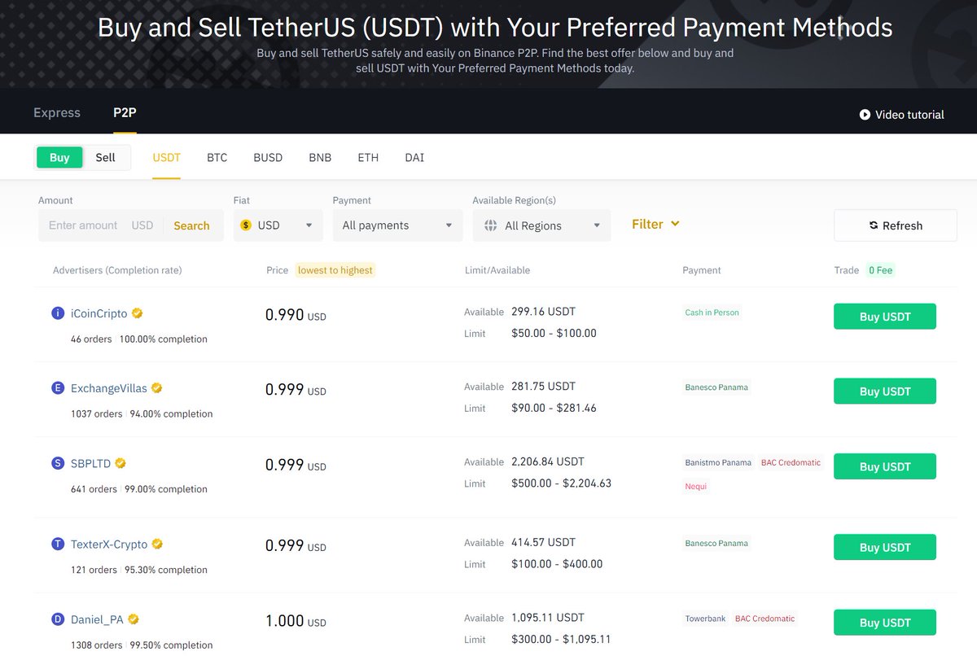This screenshot has height=656, width=977.
Task: Open the All Regions dropdown
Action: [x=541, y=225]
